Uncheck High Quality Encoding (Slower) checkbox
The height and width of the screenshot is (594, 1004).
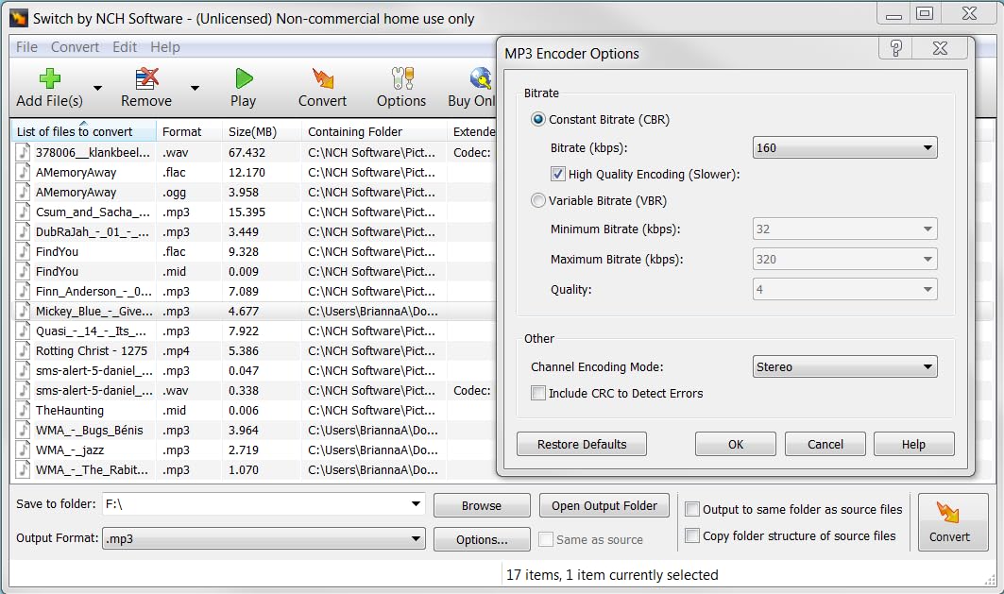point(558,174)
